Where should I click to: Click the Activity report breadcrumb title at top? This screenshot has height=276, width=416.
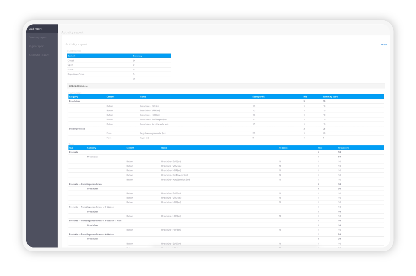(73, 32)
